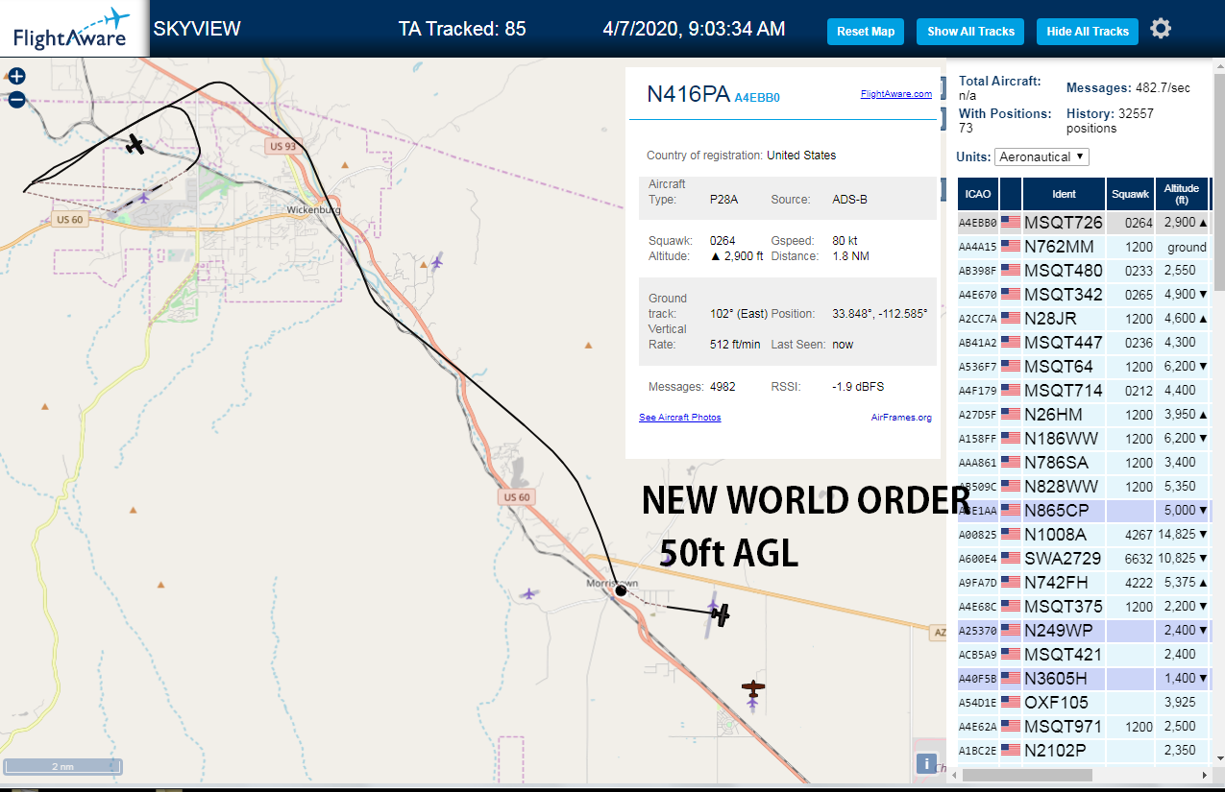Open the FlightAware.com link in the aircraft panel
Image resolution: width=1225 pixels, height=792 pixels.
895,94
